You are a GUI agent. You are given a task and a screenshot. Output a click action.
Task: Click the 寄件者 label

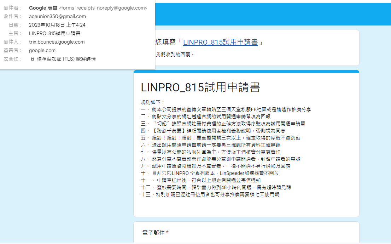(x=13, y=8)
